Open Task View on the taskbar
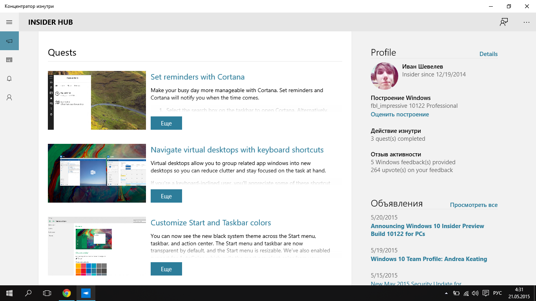 47,293
